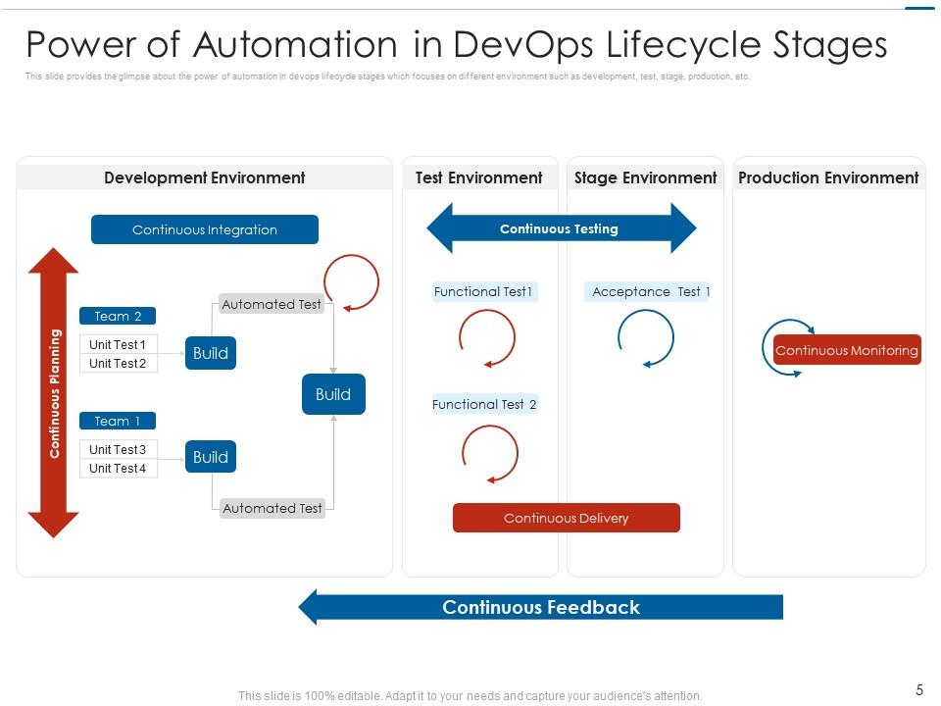
Task: Toggle the lower Automated Test label
Action: tap(272, 508)
